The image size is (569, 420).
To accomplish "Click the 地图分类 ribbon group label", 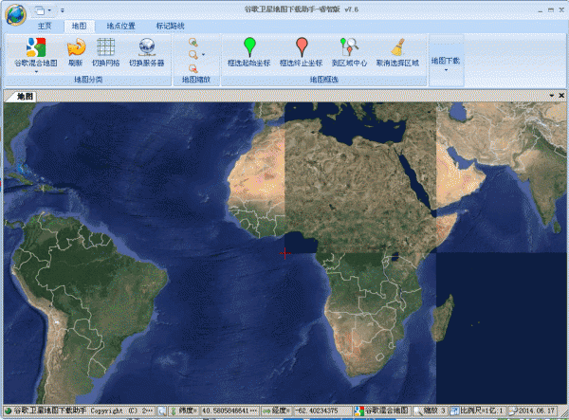I will (88, 80).
